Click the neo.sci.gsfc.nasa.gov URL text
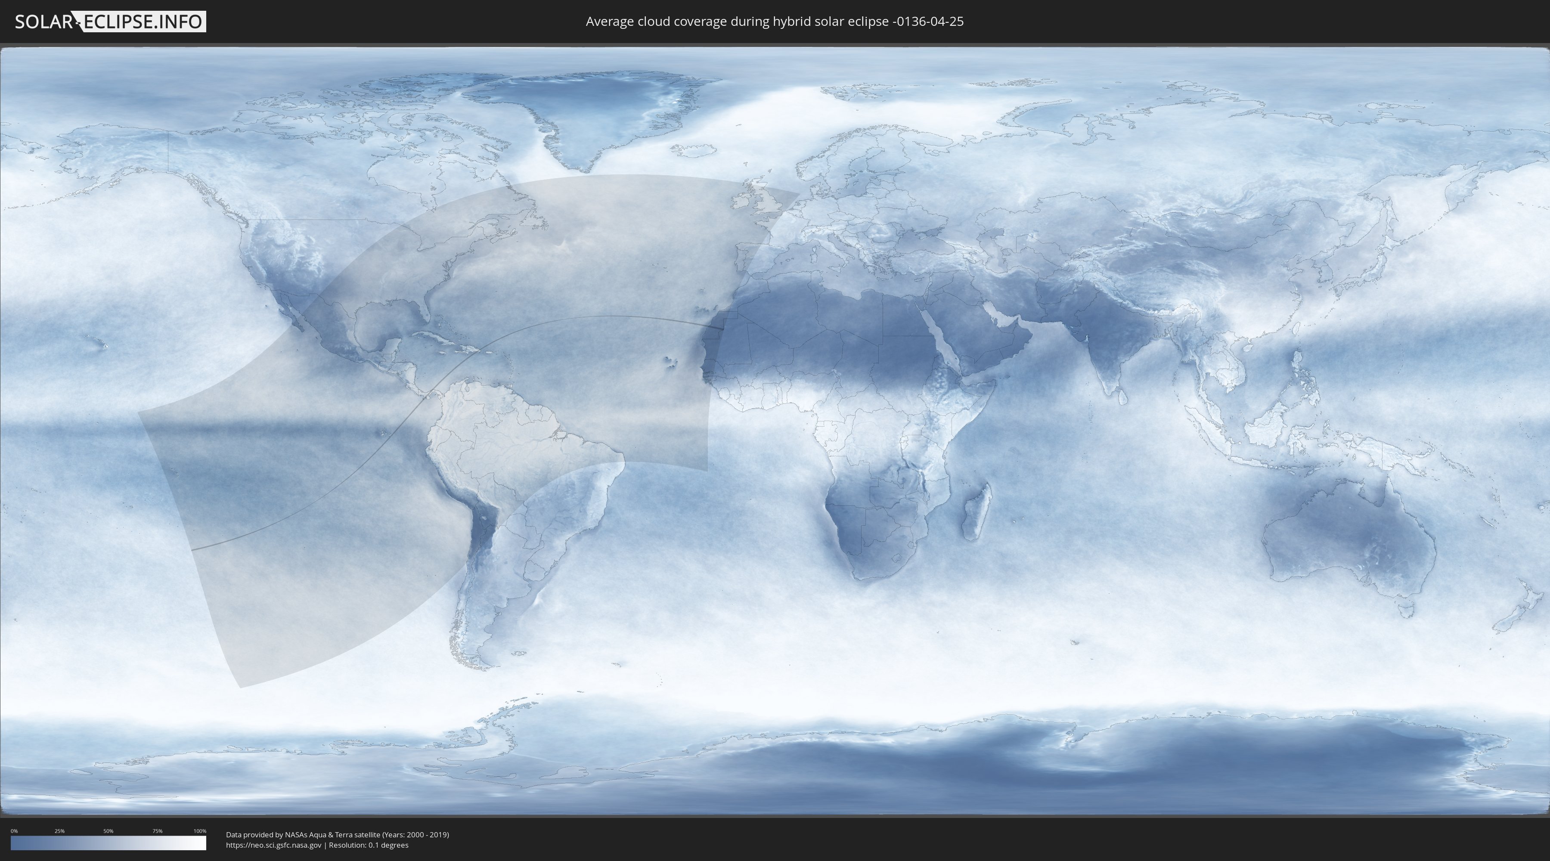Screen dimensions: 1550x861 pos(274,845)
